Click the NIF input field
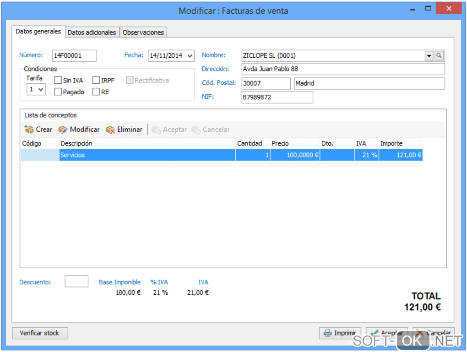The width and height of the screenshot is (467, 352). [x=277, y=97]
